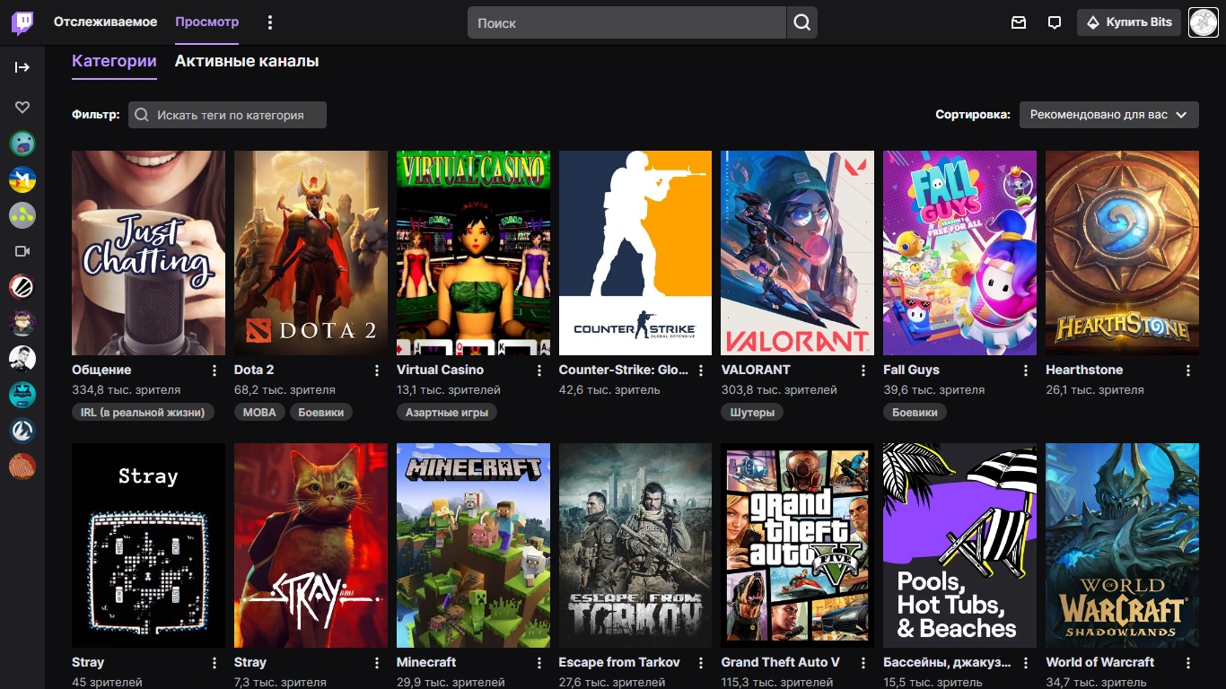Screen dimensions: 1226x689
Task: Click the Counter-Strike: Glo... category title
Action: [624, 370]
